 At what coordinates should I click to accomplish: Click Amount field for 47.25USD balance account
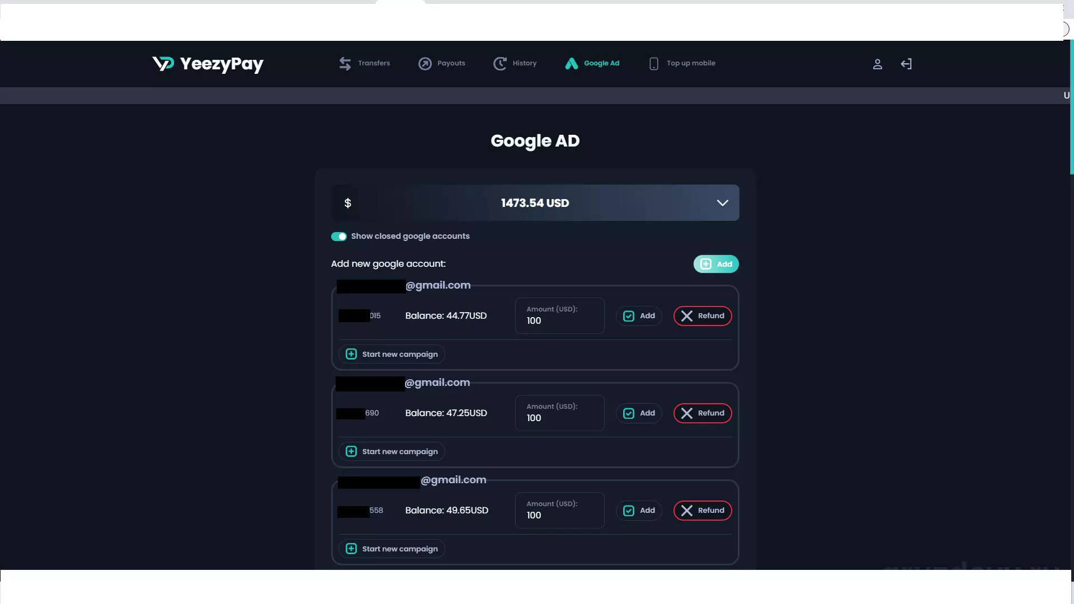point(559,413)
